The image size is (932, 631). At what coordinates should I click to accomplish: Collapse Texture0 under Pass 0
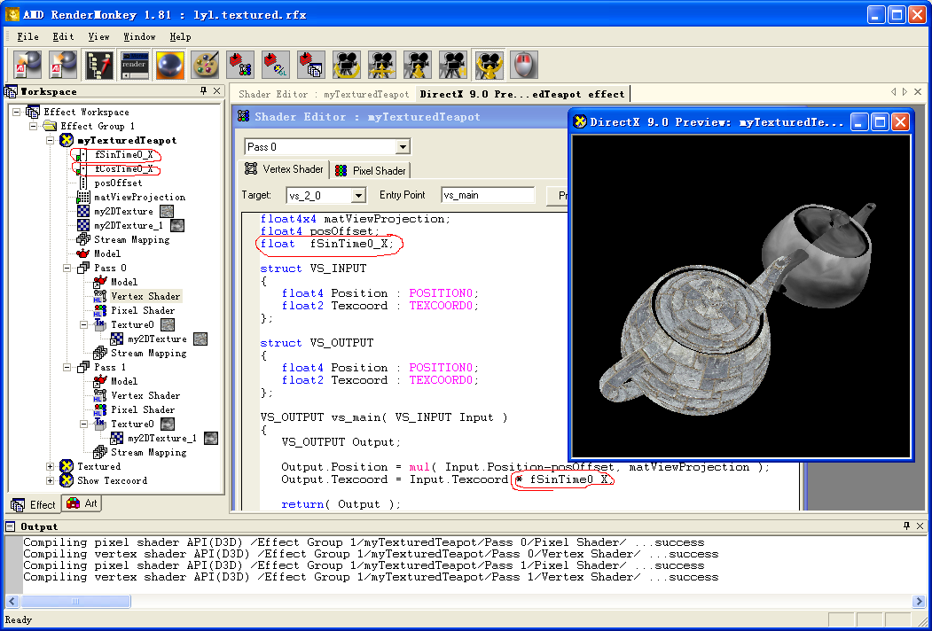click(x=84, y=325)
